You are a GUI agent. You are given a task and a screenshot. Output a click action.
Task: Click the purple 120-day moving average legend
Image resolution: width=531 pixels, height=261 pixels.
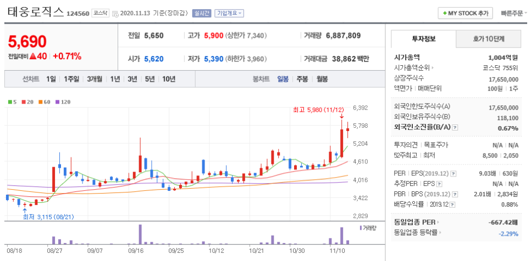coord(63,101)
